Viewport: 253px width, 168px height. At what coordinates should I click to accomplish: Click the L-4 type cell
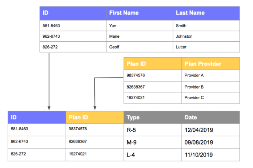[x=131, y=155]
